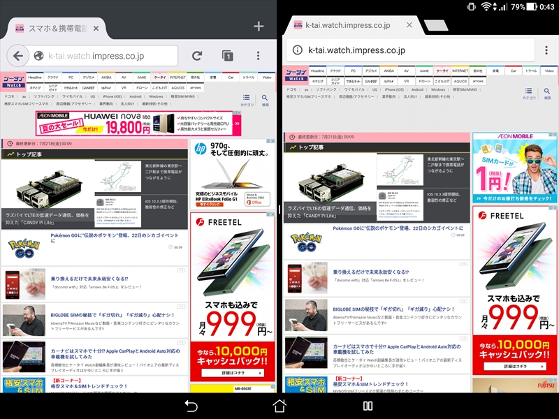
Task: Open the Headline tab in left browser page
Action: [x=35, y=78]
